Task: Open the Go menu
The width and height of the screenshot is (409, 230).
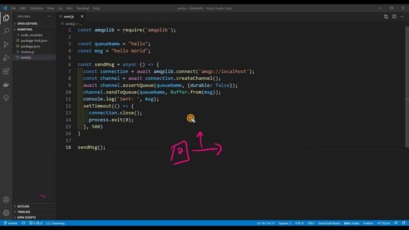Action: click(x=60, y=8)
